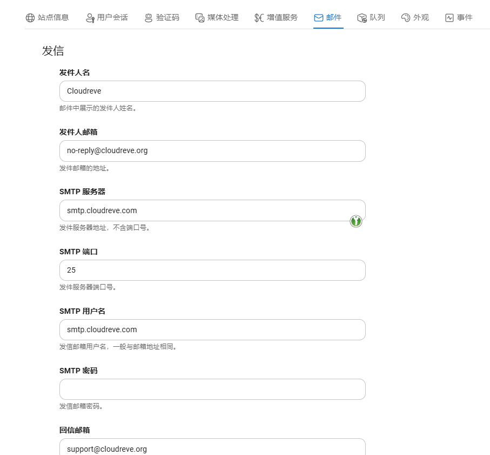Click the 邮件 envelope icon
The image size is (490, 455).
318,18
